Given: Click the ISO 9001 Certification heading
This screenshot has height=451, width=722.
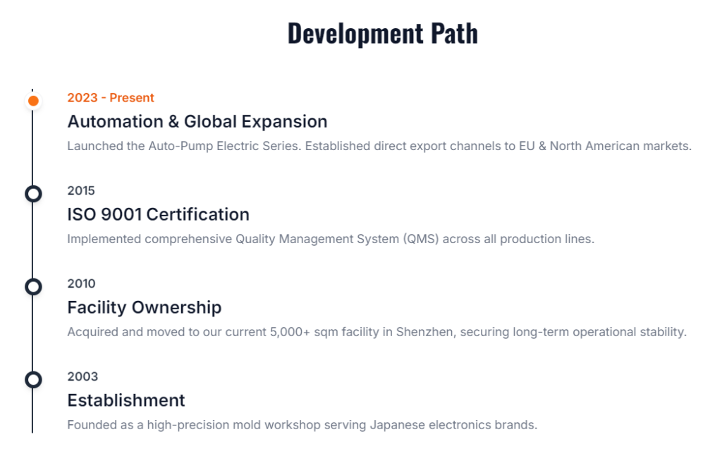Looking at the screenshot, I should (x=158, y=214).
